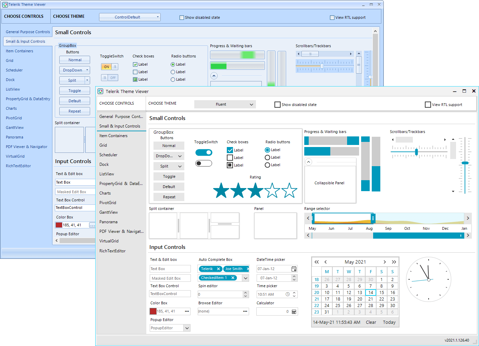Select Charts in Fluent window sidebar
Image resolution: width=479 pixels, height=346 pixels.
tap(121, 193)
